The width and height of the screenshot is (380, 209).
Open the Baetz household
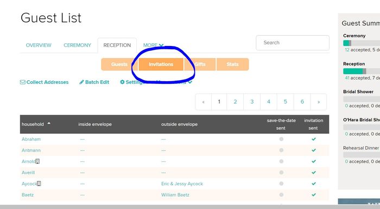coord(28,195)
